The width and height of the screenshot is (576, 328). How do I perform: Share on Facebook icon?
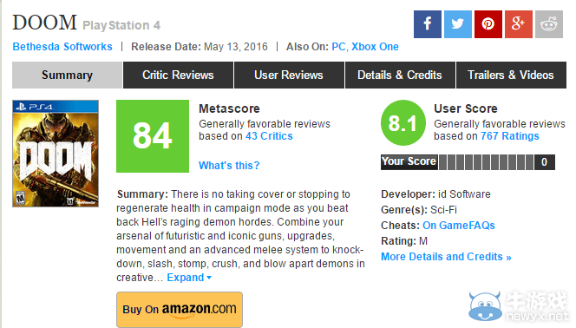click(x=427, y=24)
